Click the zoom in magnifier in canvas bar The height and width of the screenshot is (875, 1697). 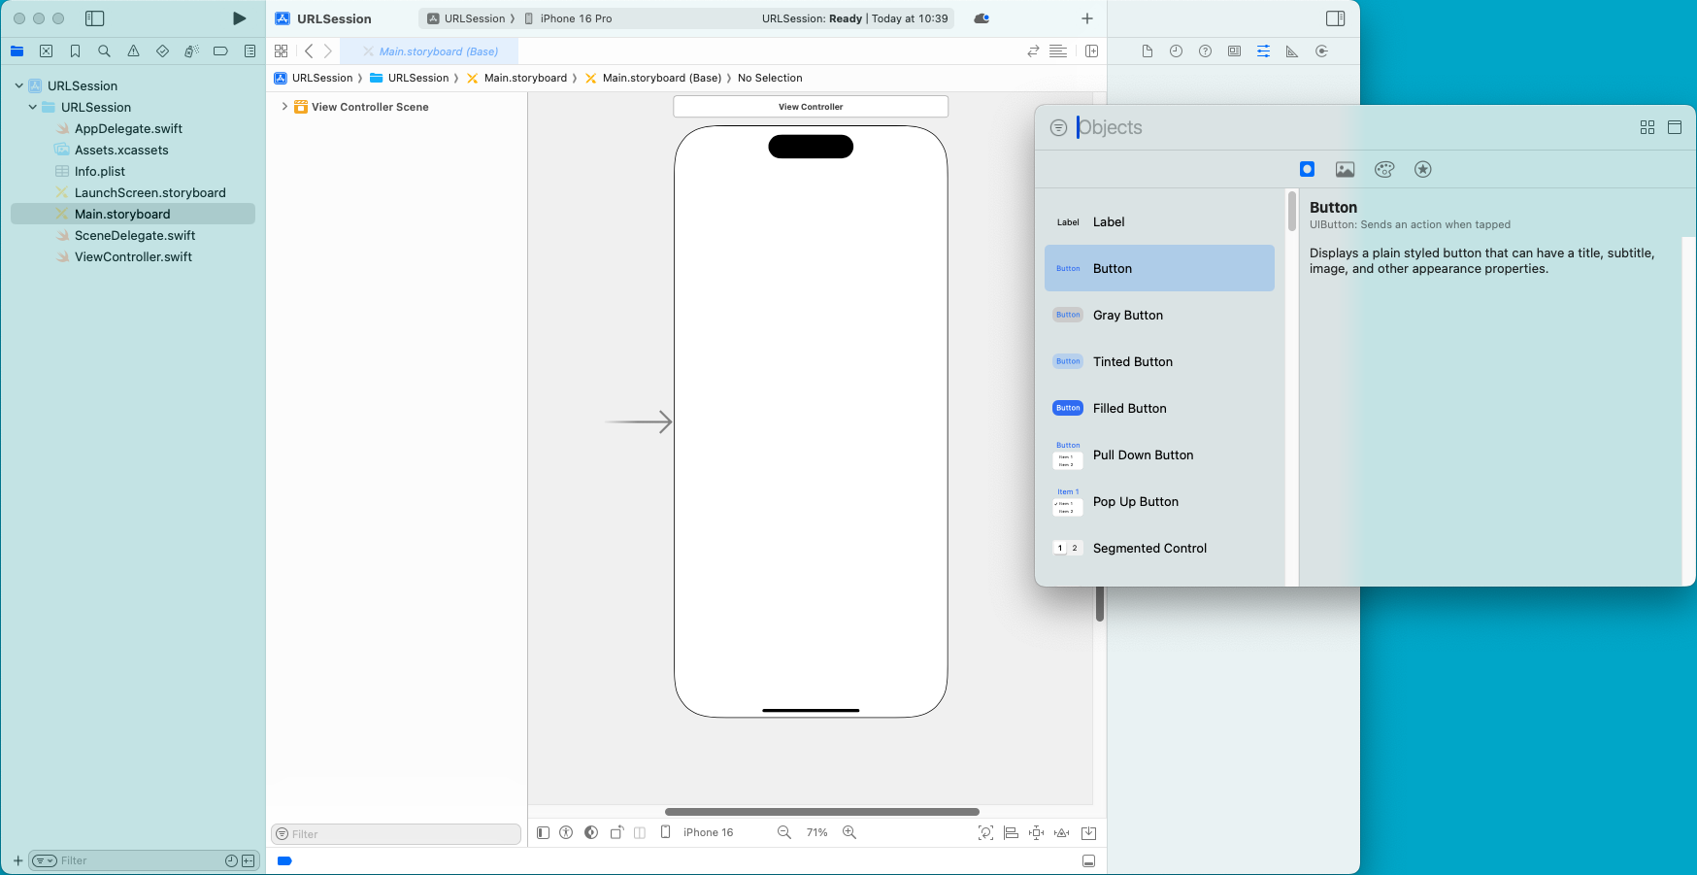(x=849, y=832)
